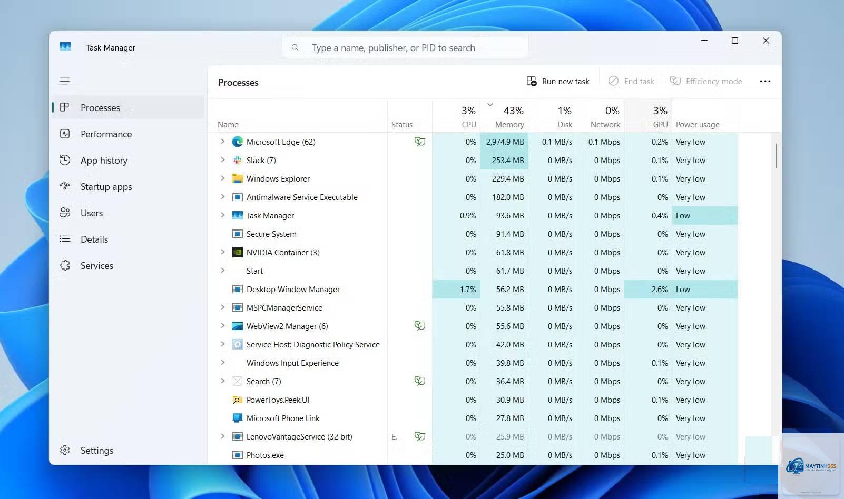The height and width of the screenshot is (499, 844).
Task: Sort by the Status column header
Action: click(410, 117)
